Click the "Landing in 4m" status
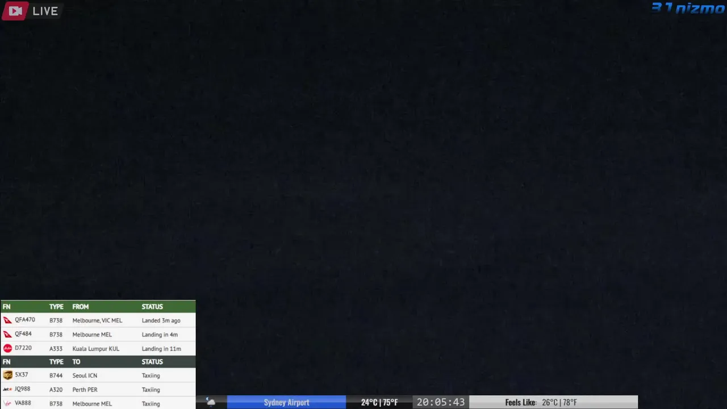Viewport: 727px width, 409px height. pyautogui.click(x=160, y=335)
